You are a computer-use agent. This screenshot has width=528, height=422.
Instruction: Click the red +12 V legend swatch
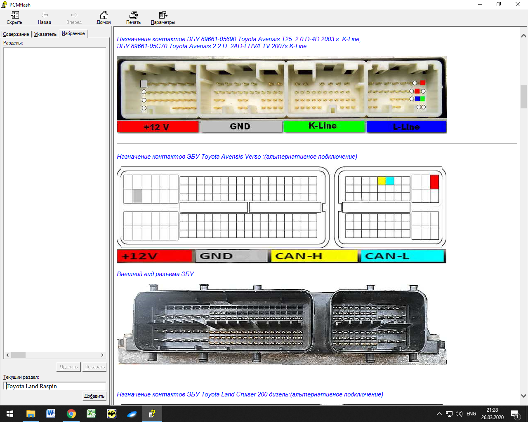coord(158,127)
